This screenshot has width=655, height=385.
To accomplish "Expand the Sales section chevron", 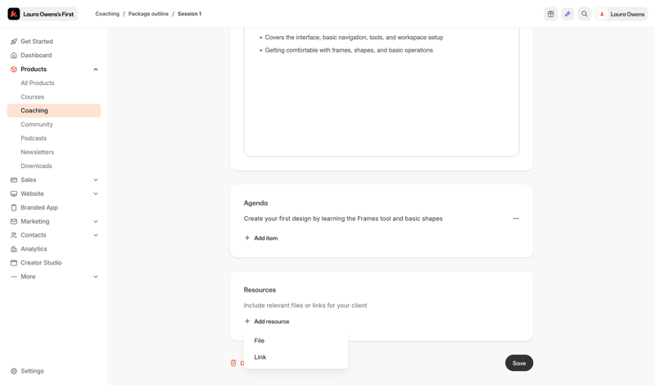I will pos(96,179).
